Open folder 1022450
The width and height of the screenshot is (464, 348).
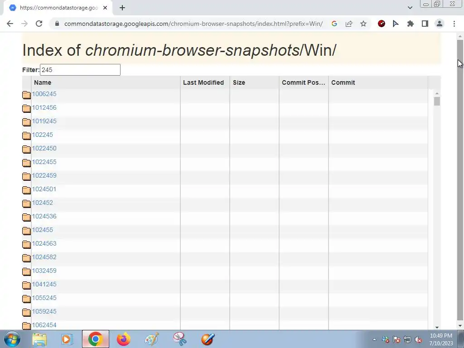click(44, 149)
